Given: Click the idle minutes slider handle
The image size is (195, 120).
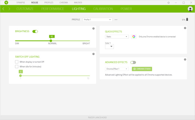Looking at the screenshot, I should point(21,76).
